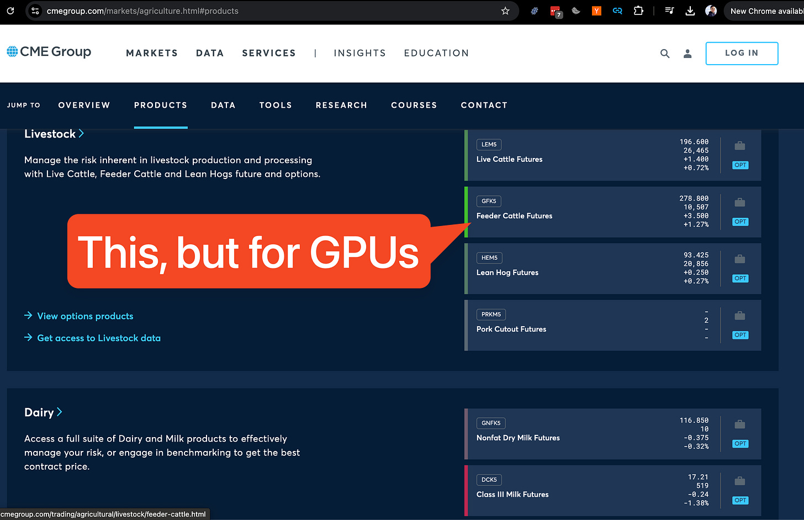Jump to the RESEARCH section tab

(341, 105)
